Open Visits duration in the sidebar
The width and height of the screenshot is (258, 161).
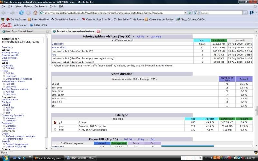click(x=10, y=100)
